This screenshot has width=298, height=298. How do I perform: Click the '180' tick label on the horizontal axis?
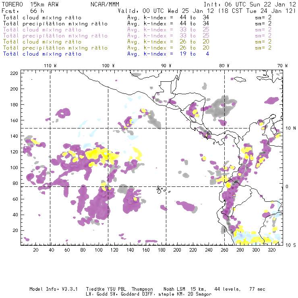tap(161, 250)
